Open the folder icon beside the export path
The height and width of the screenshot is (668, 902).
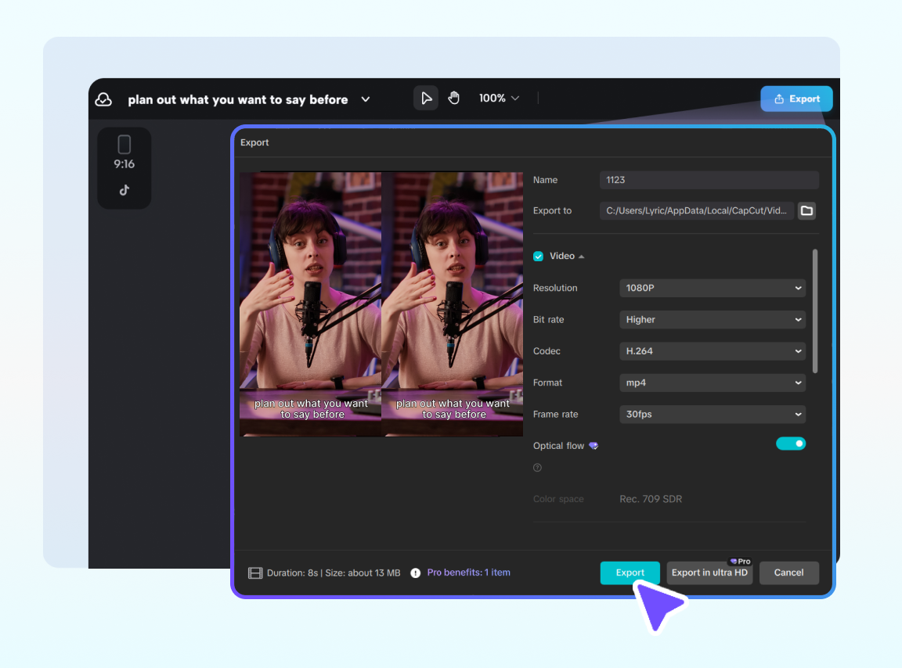pos(806,210)
